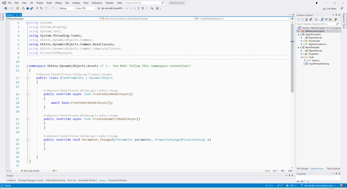Click the Live Share button
The image size is (347, 189).
coord(329,8)
